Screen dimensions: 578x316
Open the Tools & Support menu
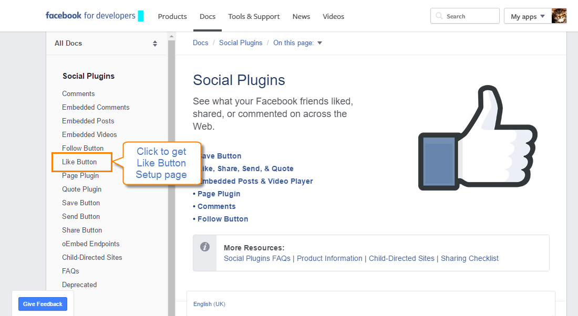254,17
